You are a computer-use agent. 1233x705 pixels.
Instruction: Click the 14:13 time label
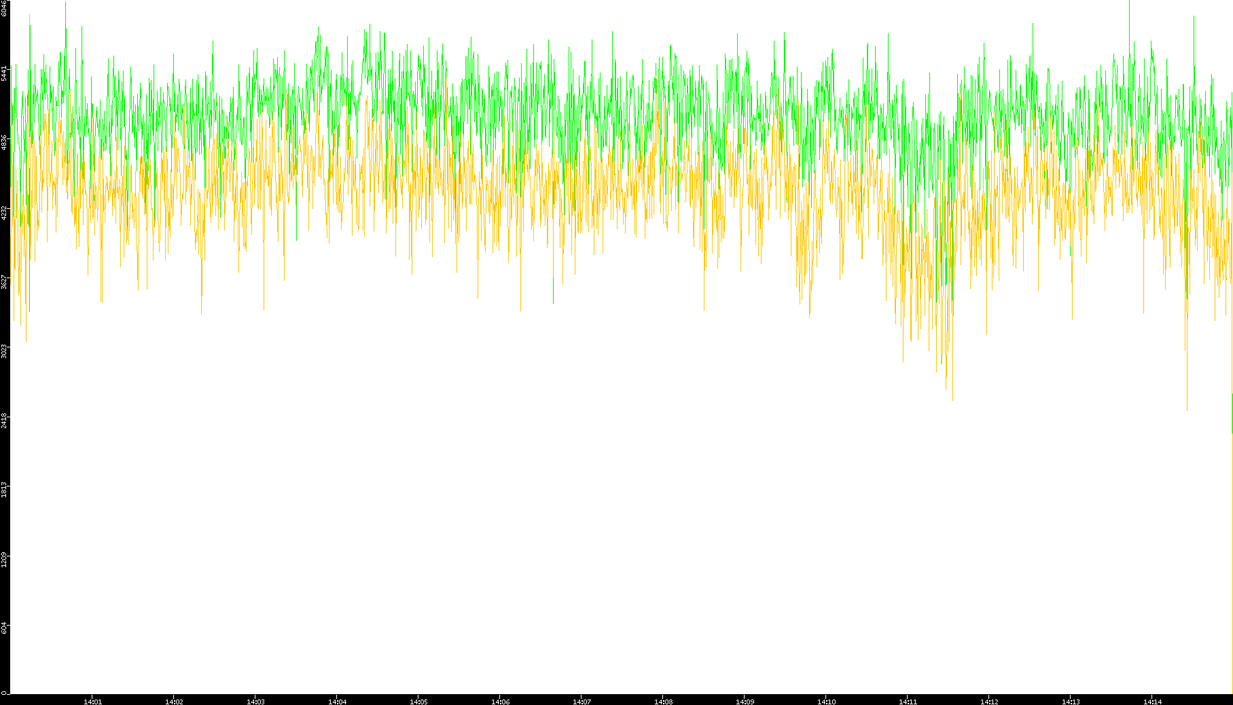click(x=1071, y=701)
